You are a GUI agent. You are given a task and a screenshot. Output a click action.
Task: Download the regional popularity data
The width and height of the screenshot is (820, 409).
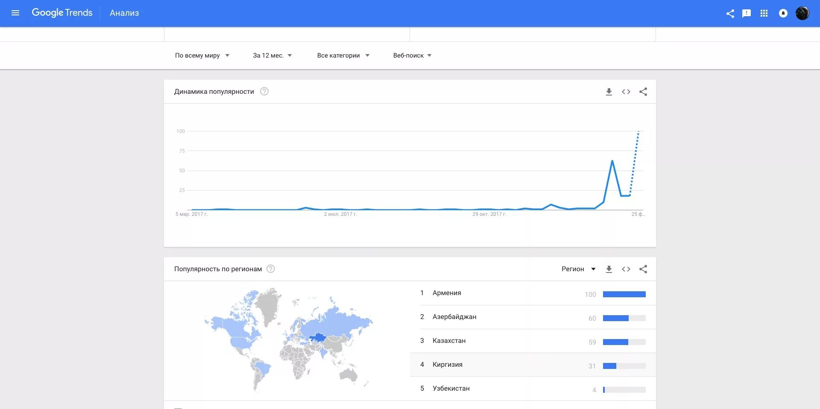click(609, 269)
